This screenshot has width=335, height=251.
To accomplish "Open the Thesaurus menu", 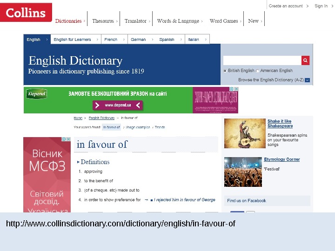I will [103, 21].
